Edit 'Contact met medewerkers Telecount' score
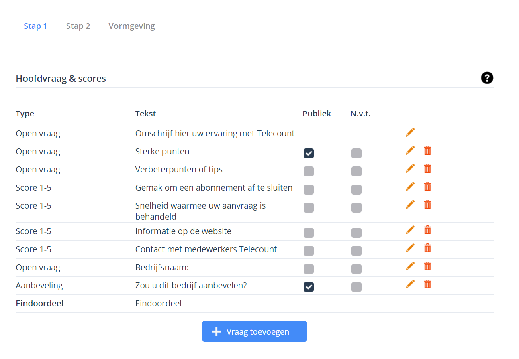519x359 pixels. click(x=410, y=248)
